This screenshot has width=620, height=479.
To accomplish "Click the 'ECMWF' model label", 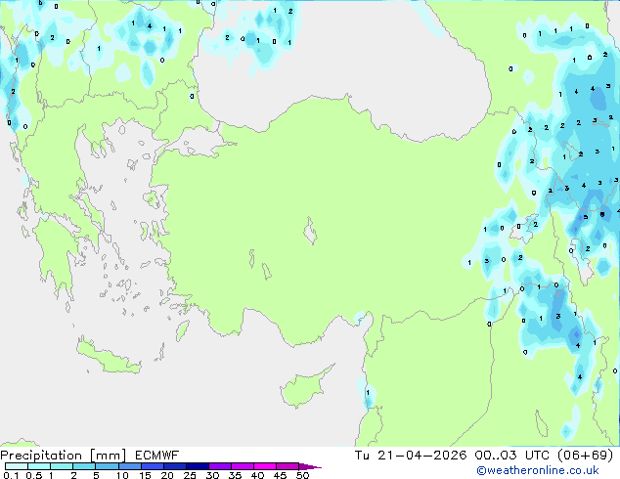I will click(157, 456).
